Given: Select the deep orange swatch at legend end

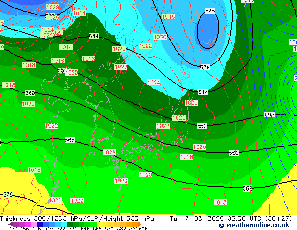Looking at the screenshot, I should pyautogui.click(x=140, y=224).
